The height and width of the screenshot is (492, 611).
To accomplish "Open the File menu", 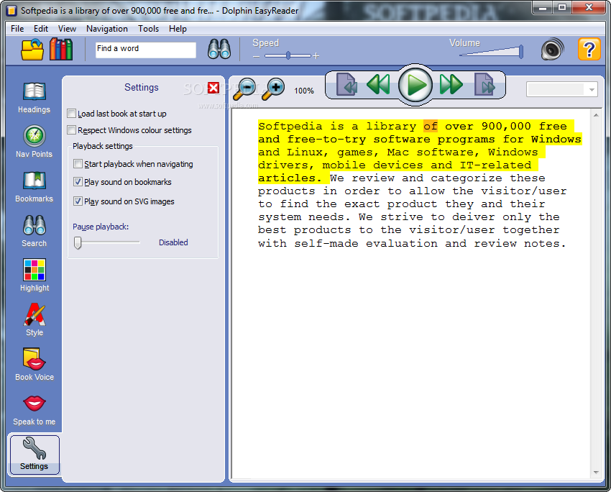I will pos(17,29).
